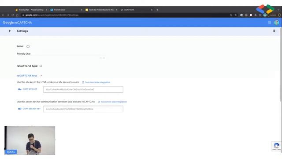Viewport: 282px width, 159px height.
Task: Edit the Friendly Chat label field
Action: pyautogui.click(x=61, y=54)
